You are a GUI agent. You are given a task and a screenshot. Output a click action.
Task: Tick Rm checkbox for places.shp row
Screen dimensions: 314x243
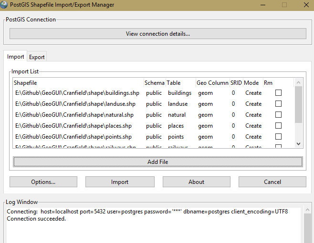[278, 126]
